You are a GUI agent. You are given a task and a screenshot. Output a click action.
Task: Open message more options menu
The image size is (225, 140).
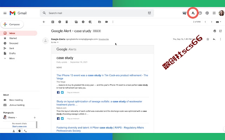[x=220, y=39]
